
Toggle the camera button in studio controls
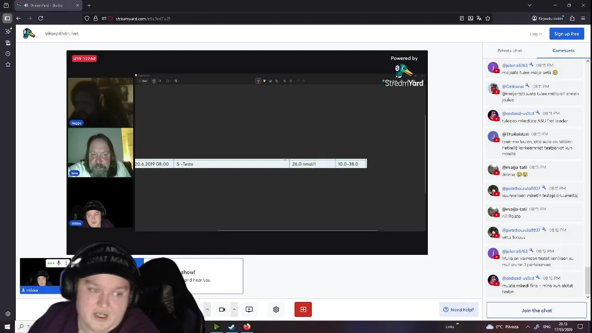coord(222,309)
